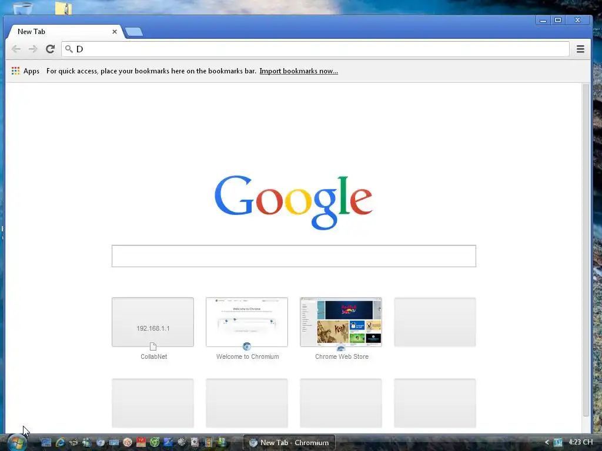Click the gear taskbar icon

[181, 443]
